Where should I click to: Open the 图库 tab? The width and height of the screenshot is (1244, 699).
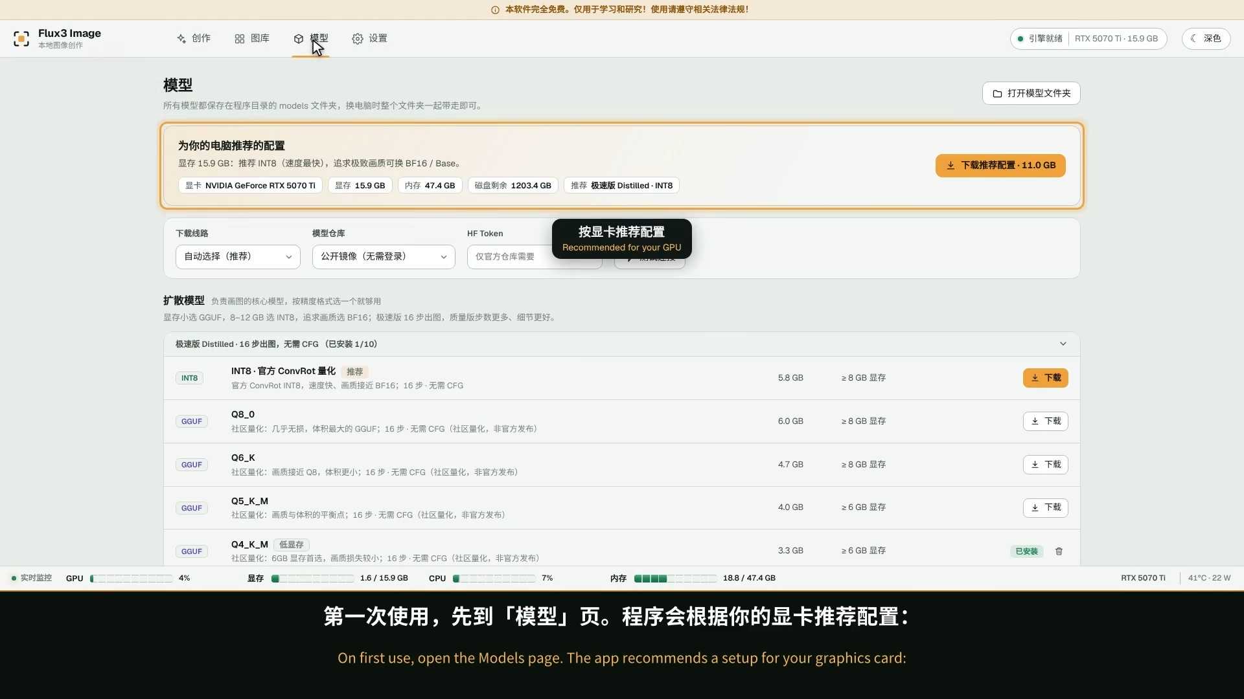(x=252, y=39)
